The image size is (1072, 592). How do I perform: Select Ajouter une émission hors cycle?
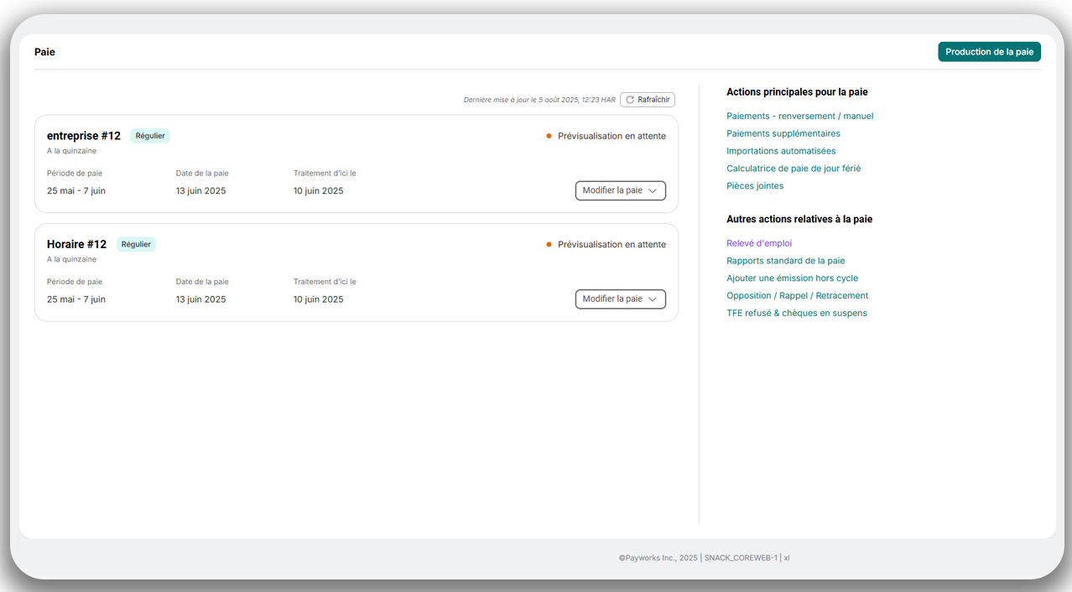pyautogui.click(x=792, y=278)
